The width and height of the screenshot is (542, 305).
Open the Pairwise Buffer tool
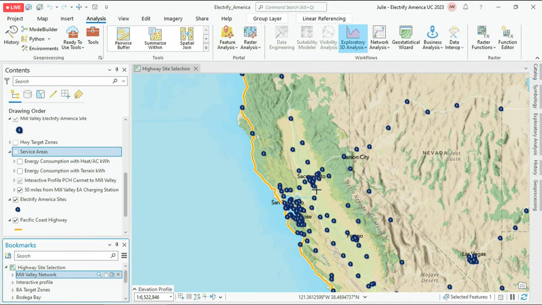tap(123, 38)
